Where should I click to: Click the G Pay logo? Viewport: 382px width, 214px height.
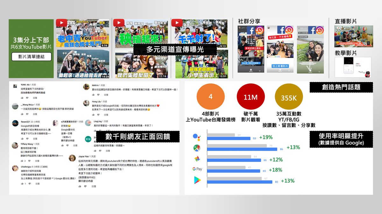[x=197, y=169]
